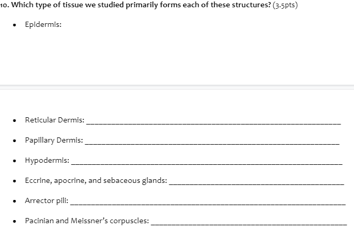
Task: Click the blank line after Papillary Dermis
Action: tap(212, 143)
